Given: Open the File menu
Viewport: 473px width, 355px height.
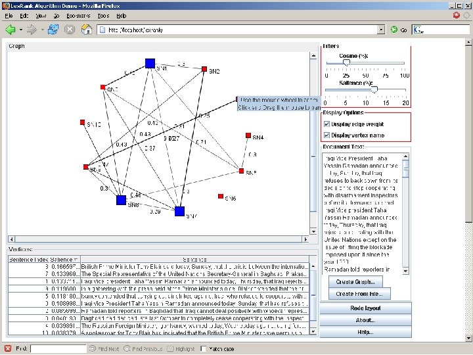Looking at the screenshot, I should [9, 16].
